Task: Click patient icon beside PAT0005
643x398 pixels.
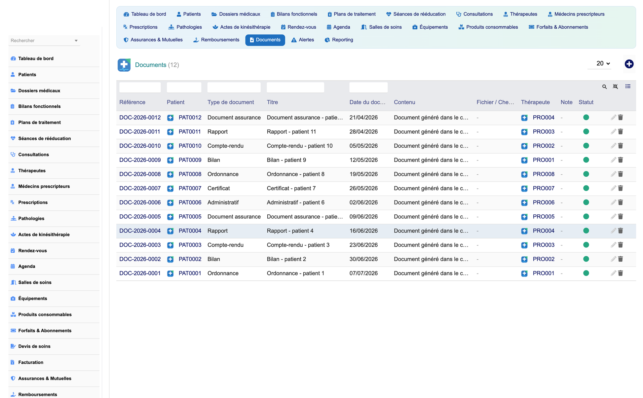Action: point(170,217)
